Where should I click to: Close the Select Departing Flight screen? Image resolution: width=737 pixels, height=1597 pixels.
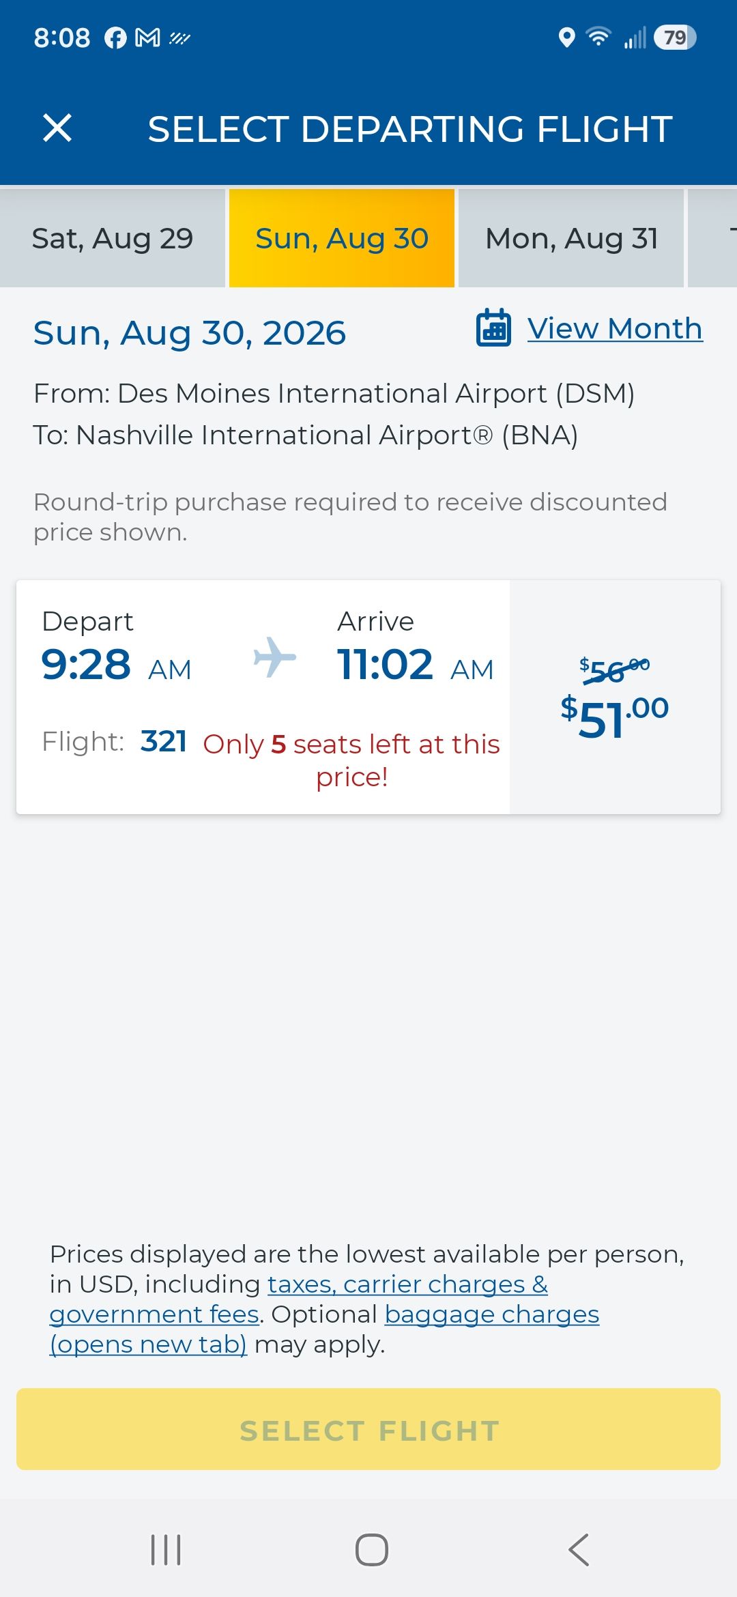tap(57, 128)
